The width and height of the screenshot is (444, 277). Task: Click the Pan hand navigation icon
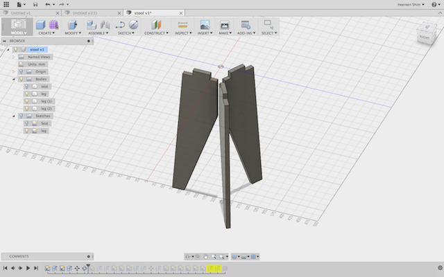pos(206,257)
